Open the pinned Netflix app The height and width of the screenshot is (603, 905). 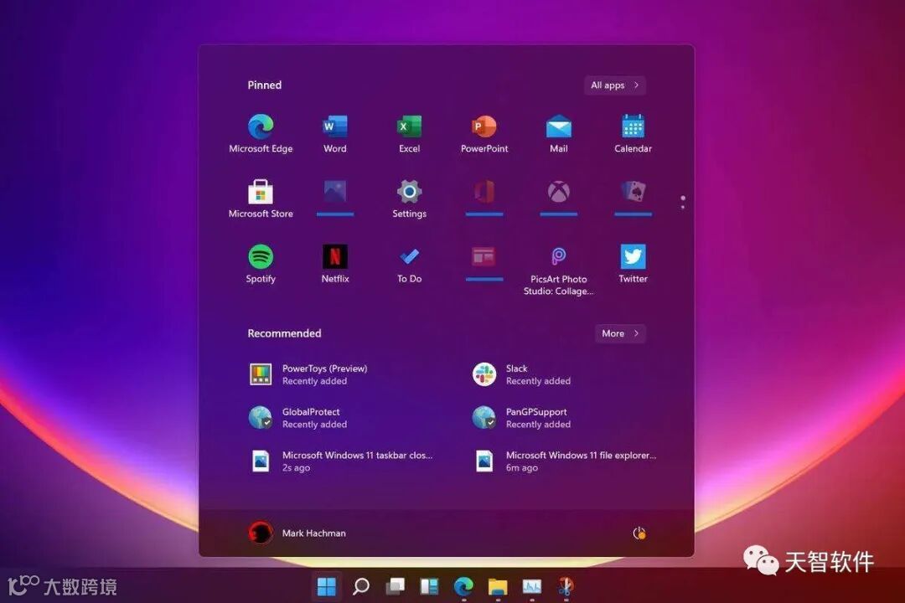(334, 265)
